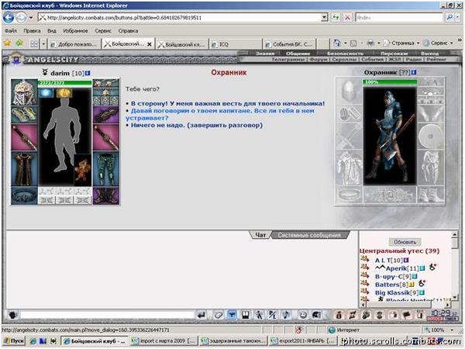Click darim's gold bracers equipment slot

click(24, 115)
